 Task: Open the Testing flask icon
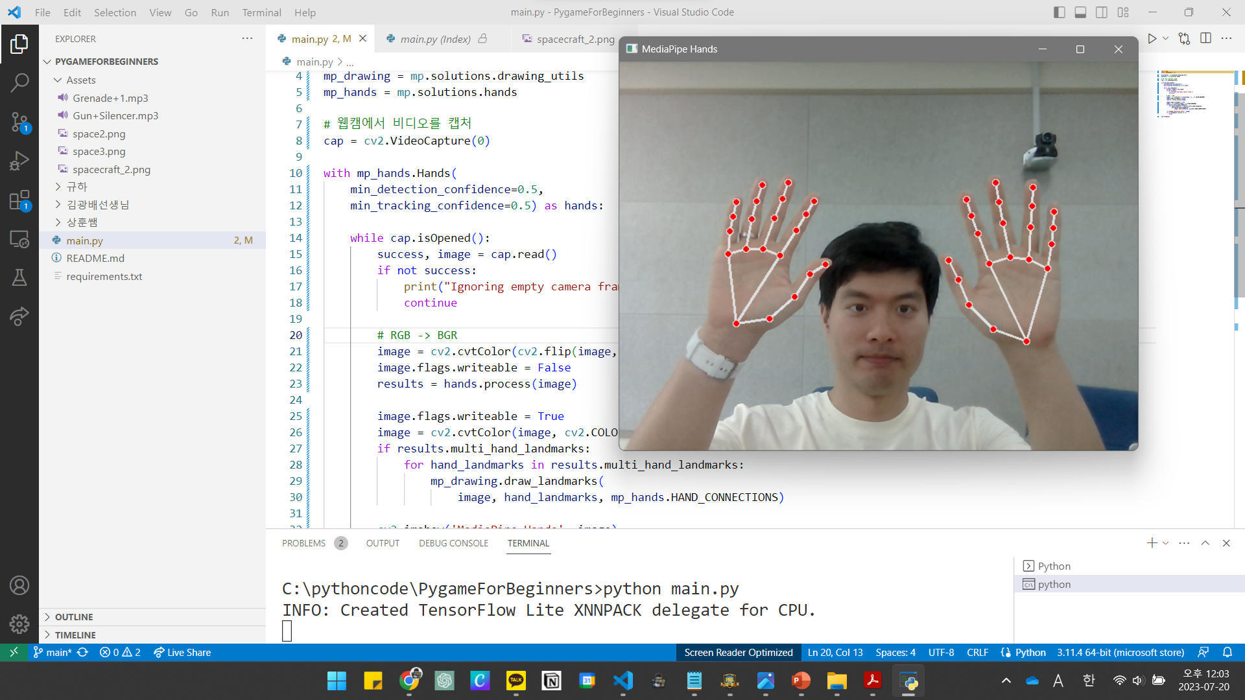pyautogui.click(x=19, y=278)
